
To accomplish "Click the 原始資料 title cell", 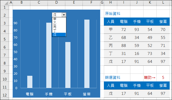I will point(113,14).
